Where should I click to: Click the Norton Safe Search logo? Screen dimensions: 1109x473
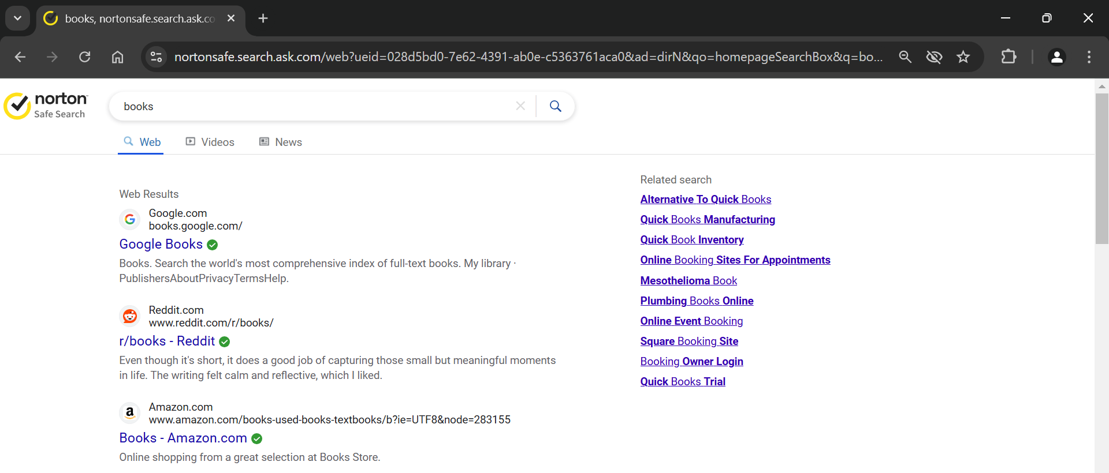[46, 106]
